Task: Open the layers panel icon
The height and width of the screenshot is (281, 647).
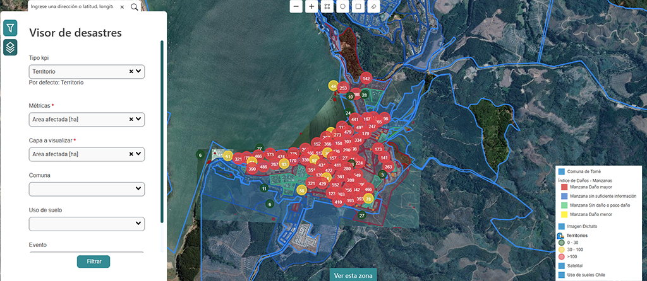Action: coord(10,47)
